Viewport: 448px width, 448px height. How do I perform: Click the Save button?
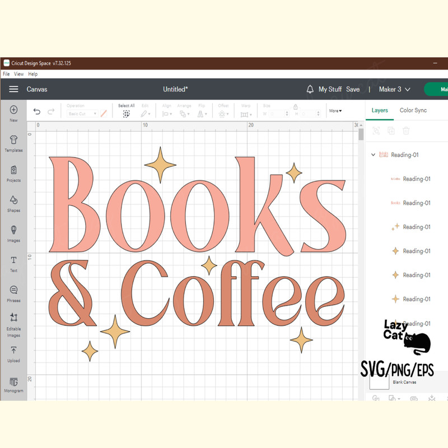(353, 89)
